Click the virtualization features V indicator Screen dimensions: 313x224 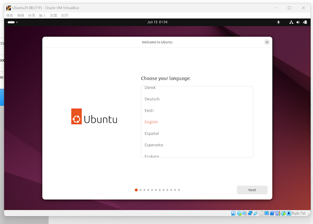[x=277, y=213]
